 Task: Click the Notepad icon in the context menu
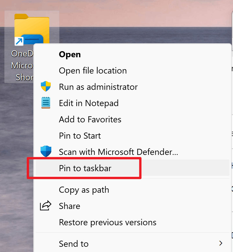pyautogui.click(x=46, y=103)
